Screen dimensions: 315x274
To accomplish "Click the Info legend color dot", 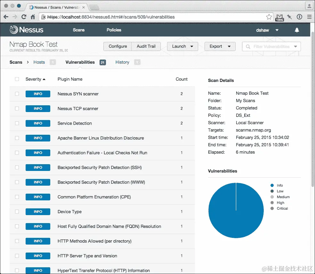I will pos(272,185).
